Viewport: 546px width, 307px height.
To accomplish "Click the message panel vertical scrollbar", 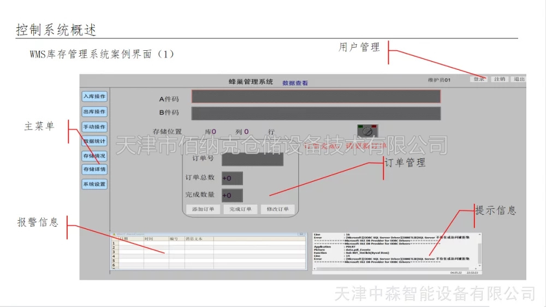I will (x=479, y=251).
